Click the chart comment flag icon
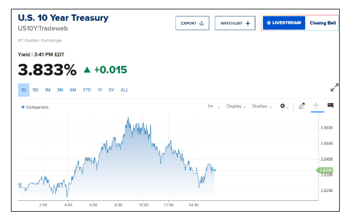Screen dimensions: 343x220 coord(330,105)
